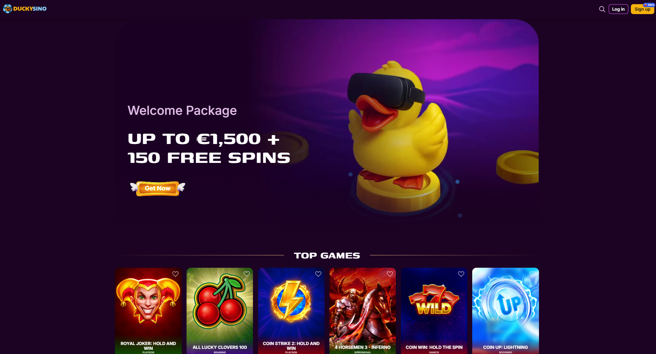Toggle heart on Coin Win game
Screen dimensions: 656x354
pyautogui.click(x=461, y=274)
